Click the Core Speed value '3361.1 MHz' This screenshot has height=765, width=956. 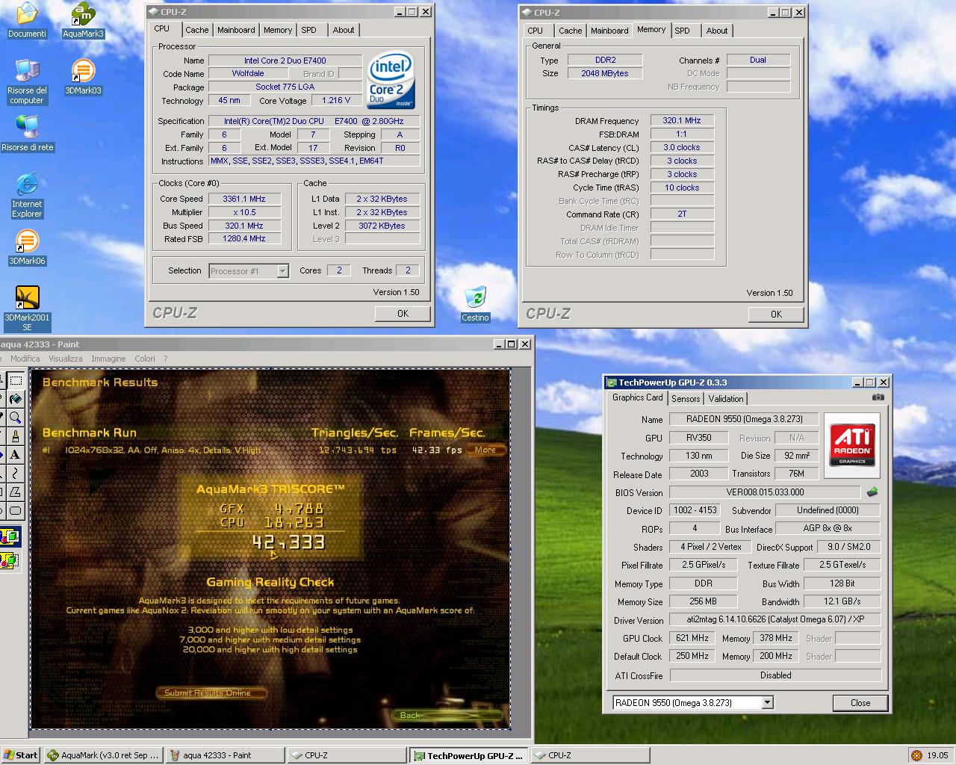pos(244,199)
